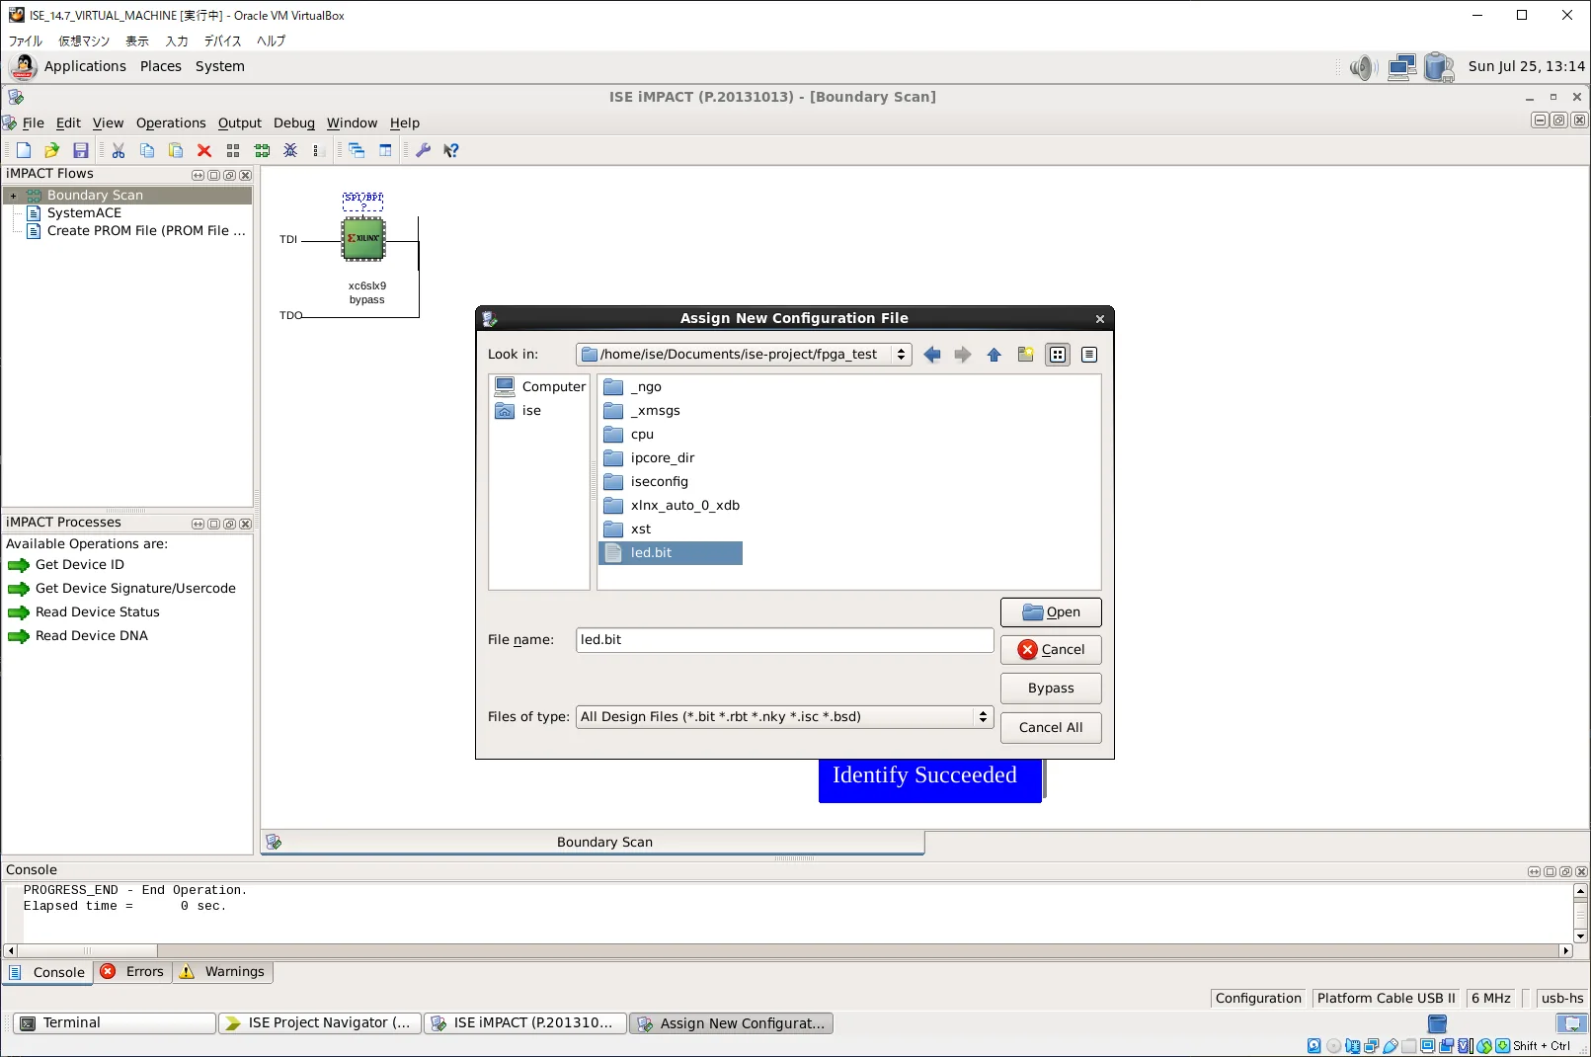Expand the Boundary Scan tree item
1591x1057 pixels.
(x=14, y=196)
